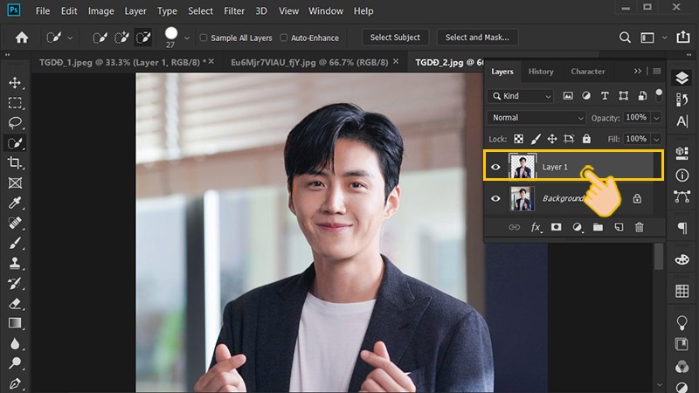Viewport: 699px width, 393px height.
Task: Select the Lasso tool
Action: [15, 123]
